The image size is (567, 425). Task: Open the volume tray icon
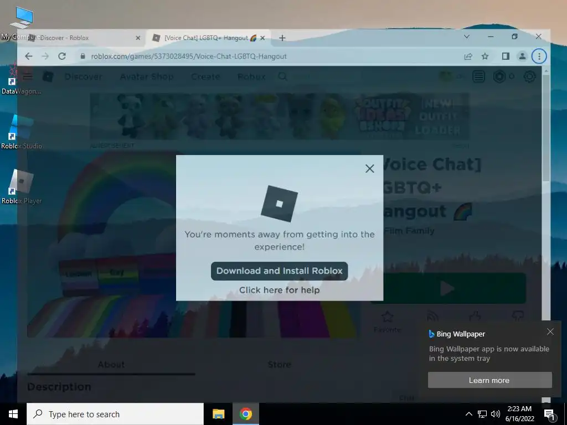tap(496, 414)
